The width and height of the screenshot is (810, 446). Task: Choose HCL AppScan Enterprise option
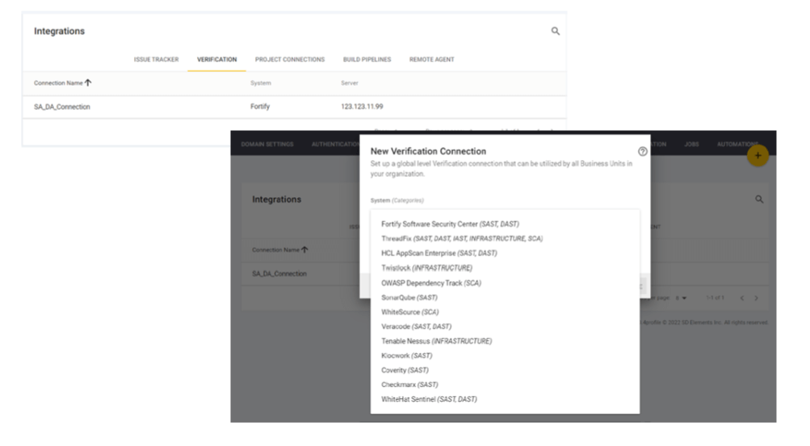pos(439,253)
